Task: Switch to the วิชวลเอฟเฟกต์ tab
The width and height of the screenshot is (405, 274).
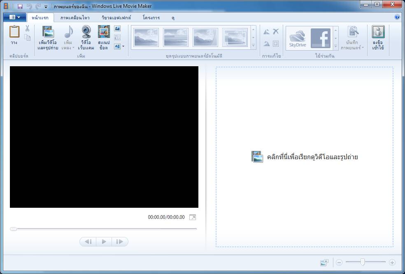Action: click(x=116, y=18)
